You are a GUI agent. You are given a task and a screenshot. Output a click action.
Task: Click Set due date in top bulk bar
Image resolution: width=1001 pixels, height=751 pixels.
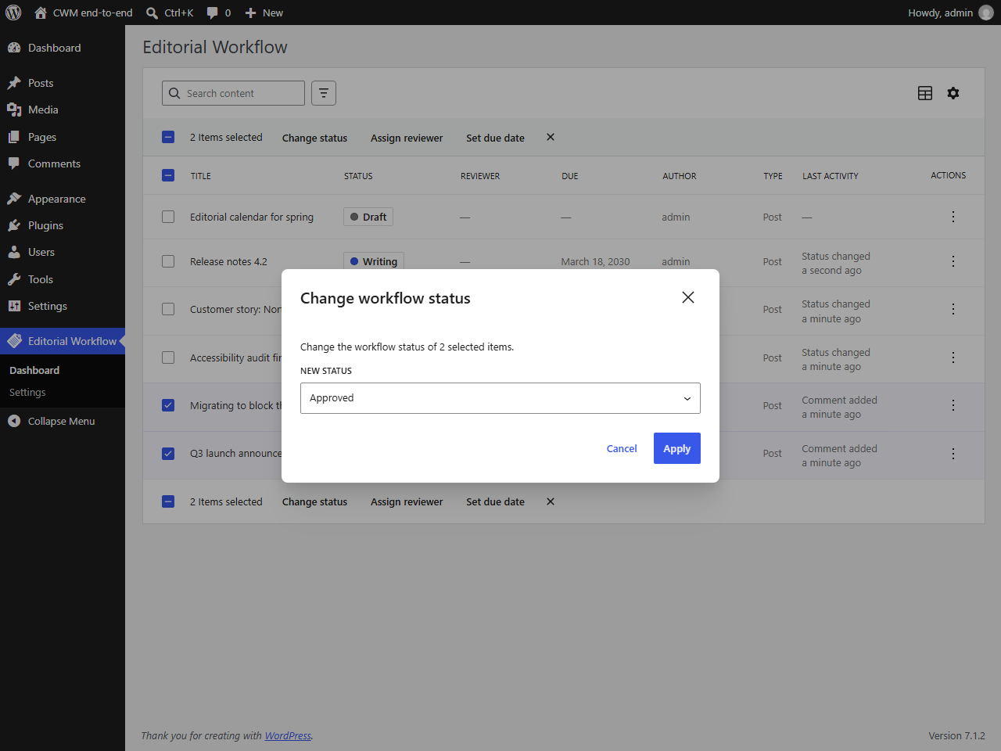click(x=496, y=138)
